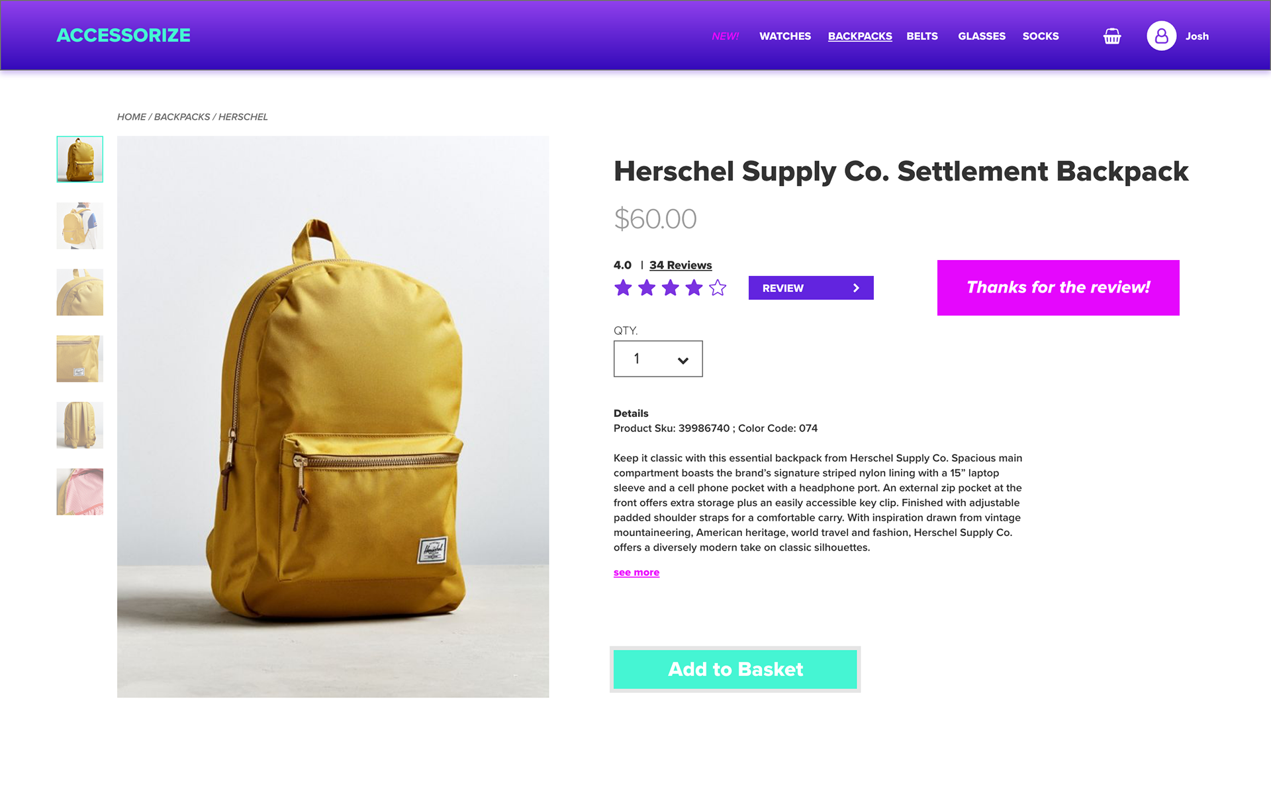
Task: Select thumbnail showing backpack straps
Action: coord(80,425)
